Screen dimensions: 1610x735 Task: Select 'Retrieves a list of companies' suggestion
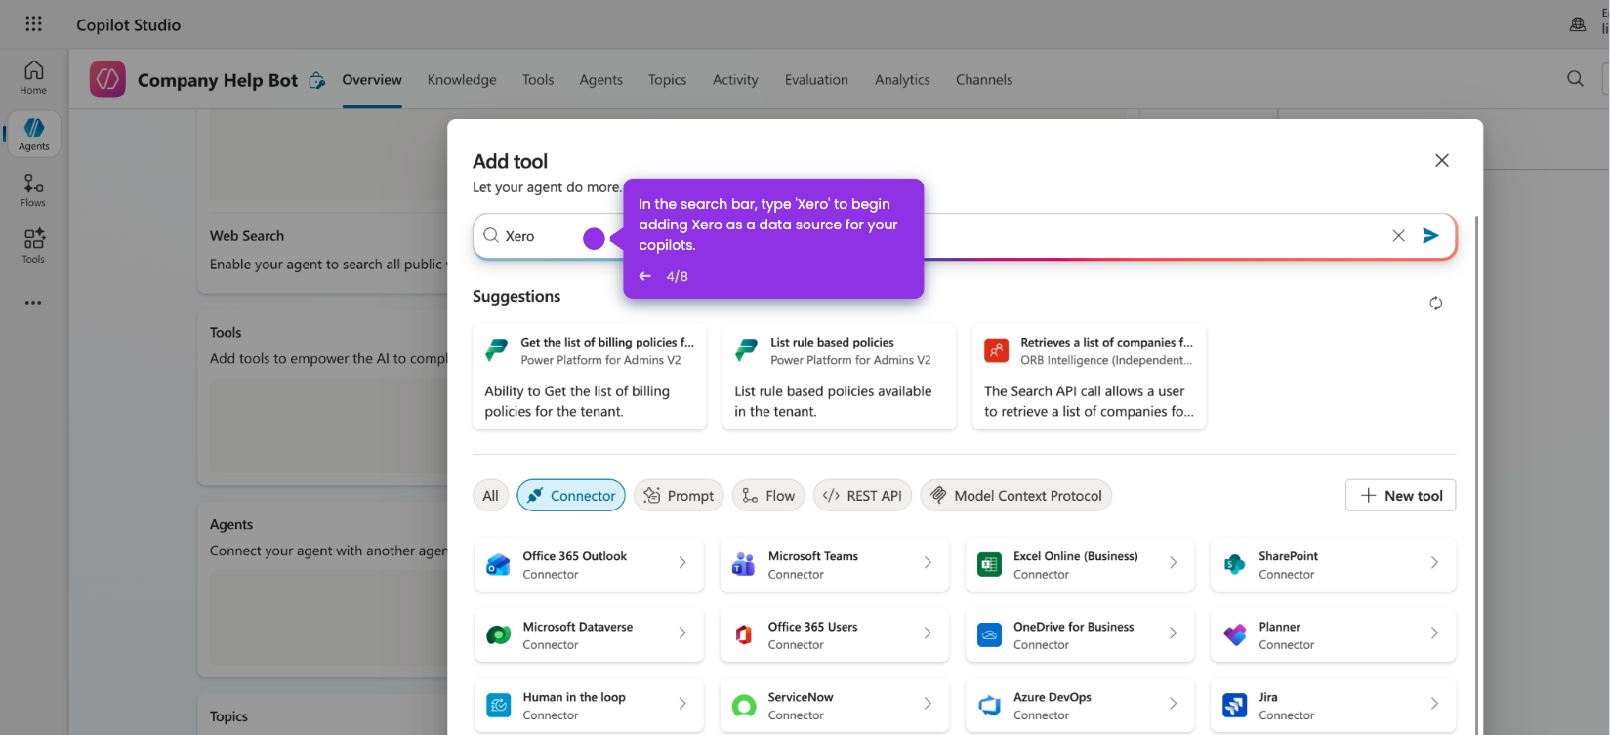pos(1090,377)
